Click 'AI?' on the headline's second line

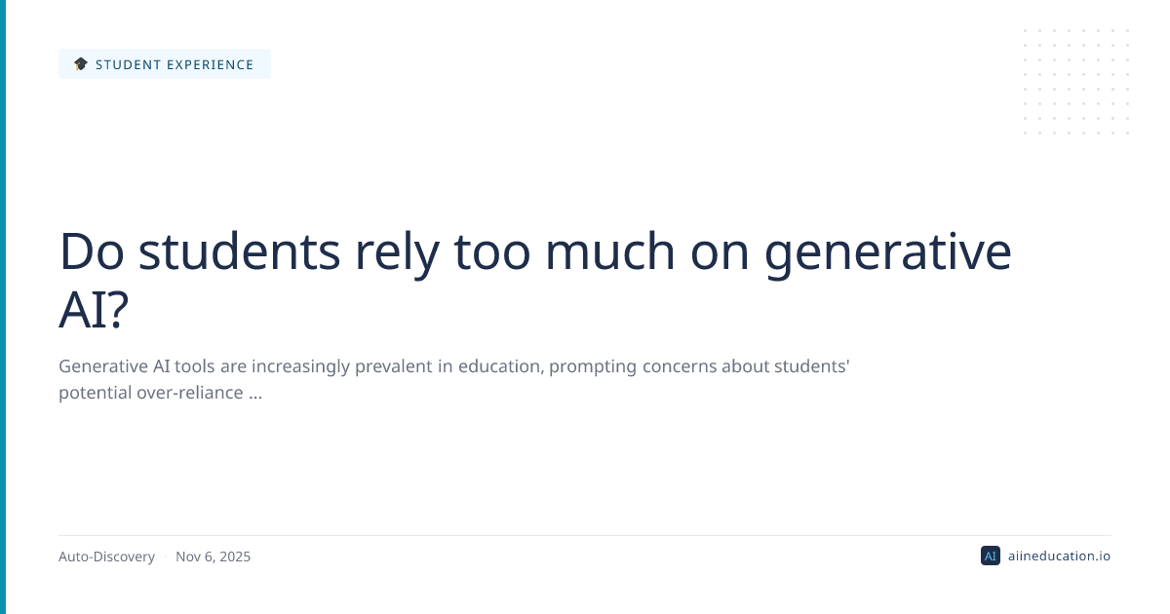94,309
